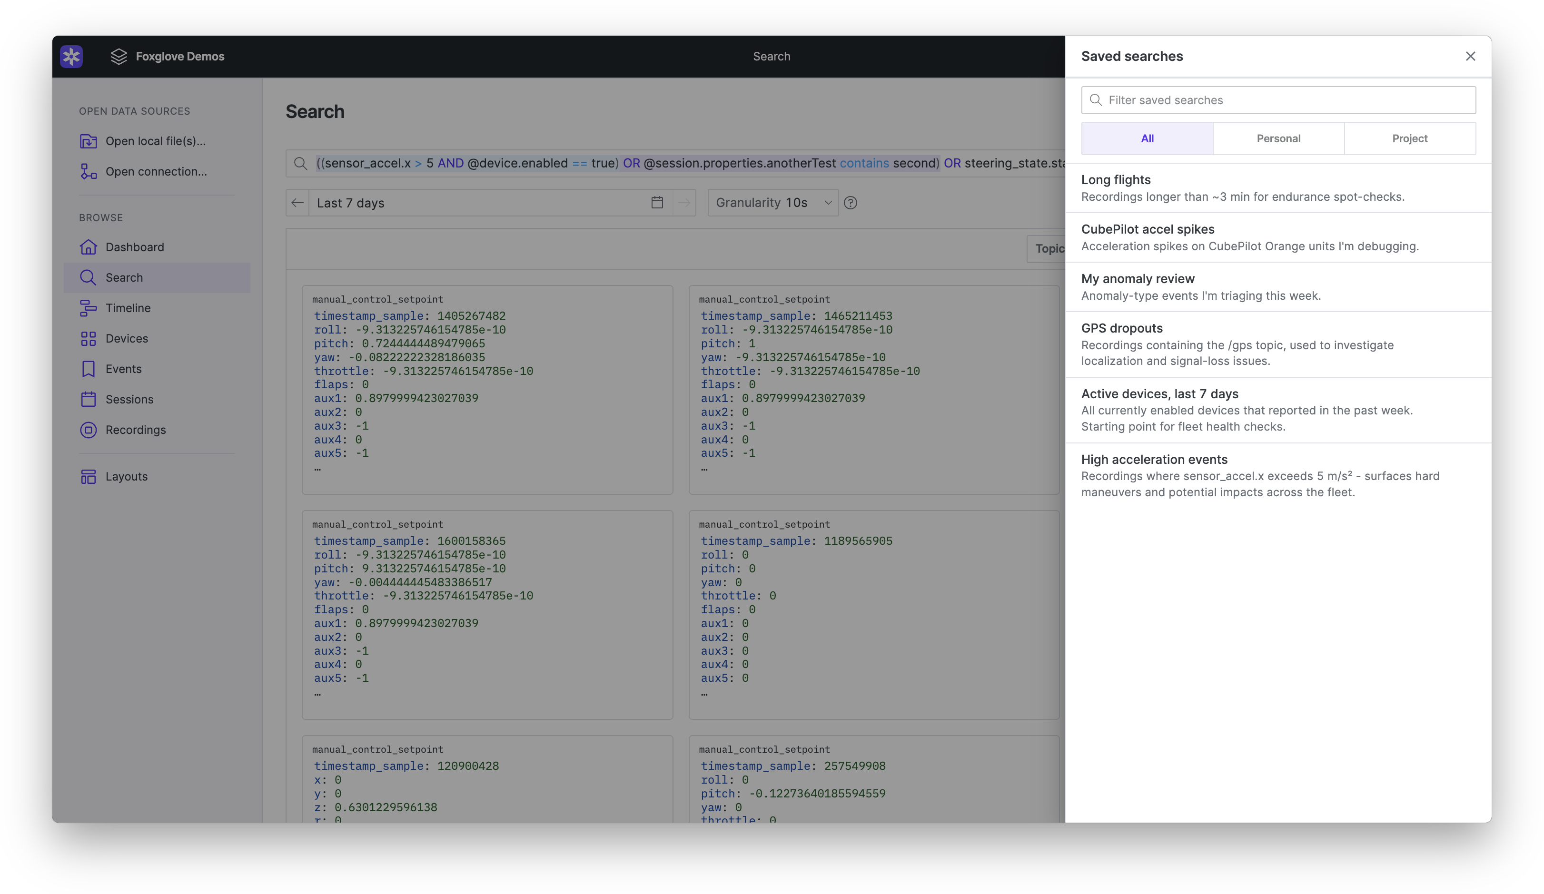1544x894 pixels.
Task: Click the Recordings circle icon
Action: [x=88, y=430]
